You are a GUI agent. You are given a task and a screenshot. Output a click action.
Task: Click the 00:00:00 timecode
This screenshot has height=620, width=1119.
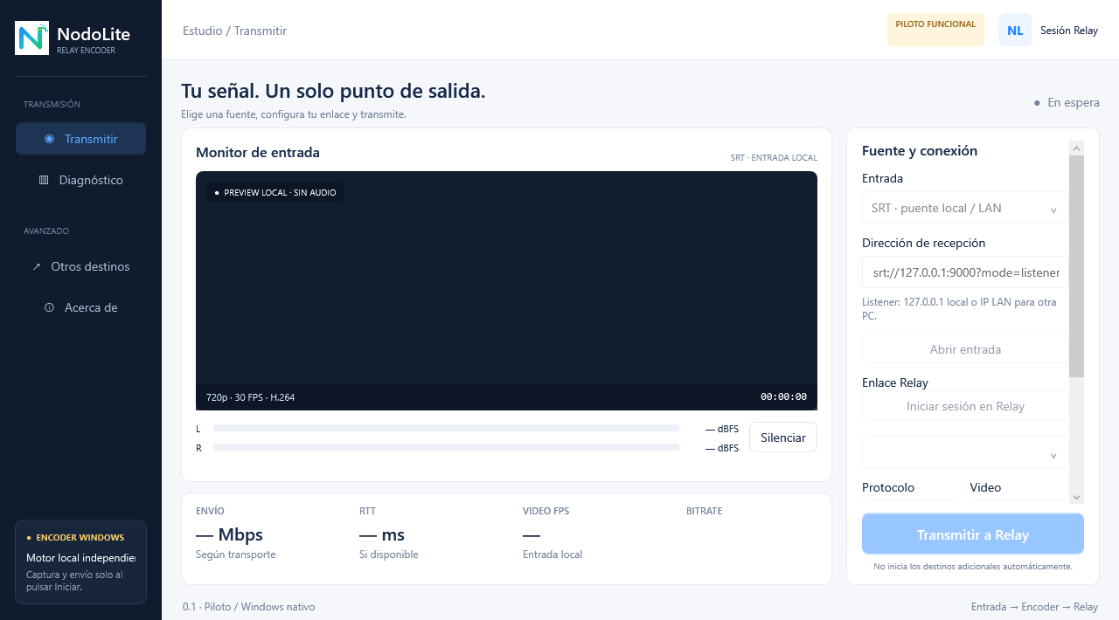tap(783, 396)
